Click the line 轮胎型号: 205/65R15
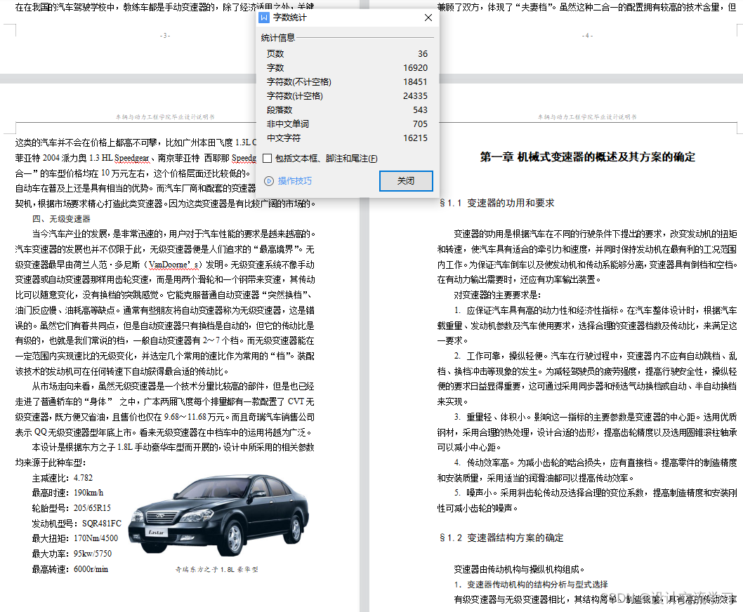The height and width of the screenshot is (612, 743). pos(71,508)
